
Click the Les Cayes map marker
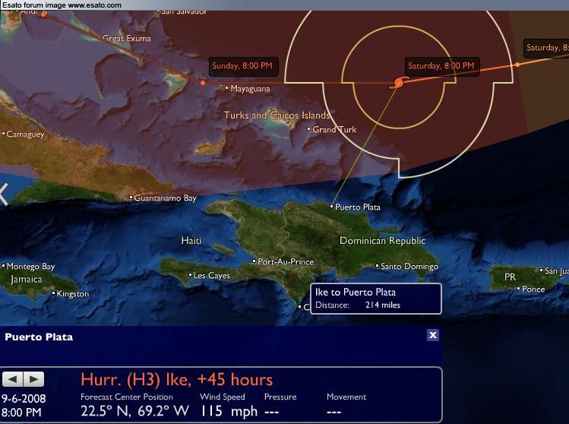190,275
